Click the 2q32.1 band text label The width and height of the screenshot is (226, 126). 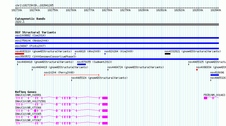pos(20,22)
